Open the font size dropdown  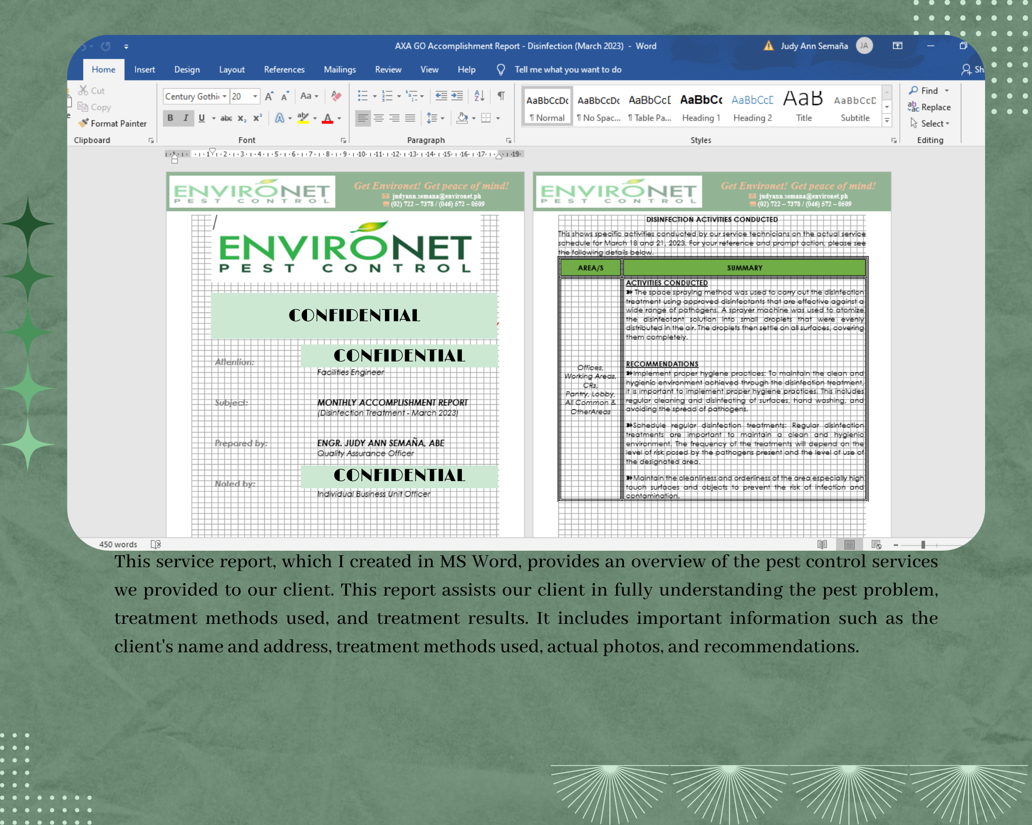[255, 96]
